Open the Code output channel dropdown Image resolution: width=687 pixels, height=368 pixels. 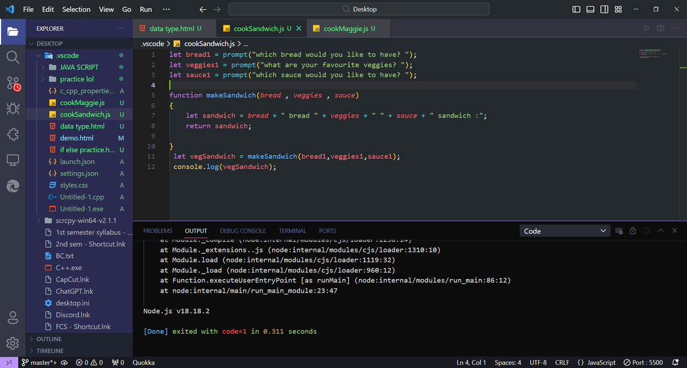(565, 231)
